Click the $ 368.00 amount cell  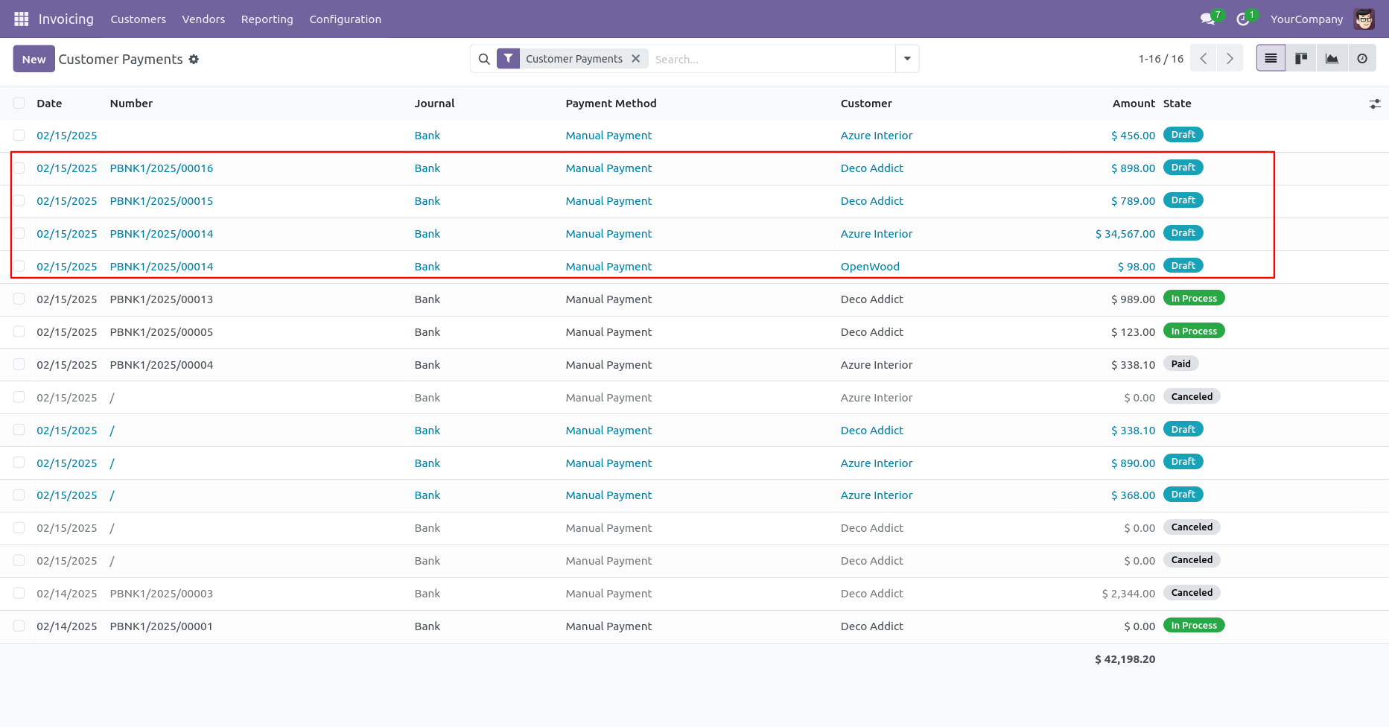1133,495
